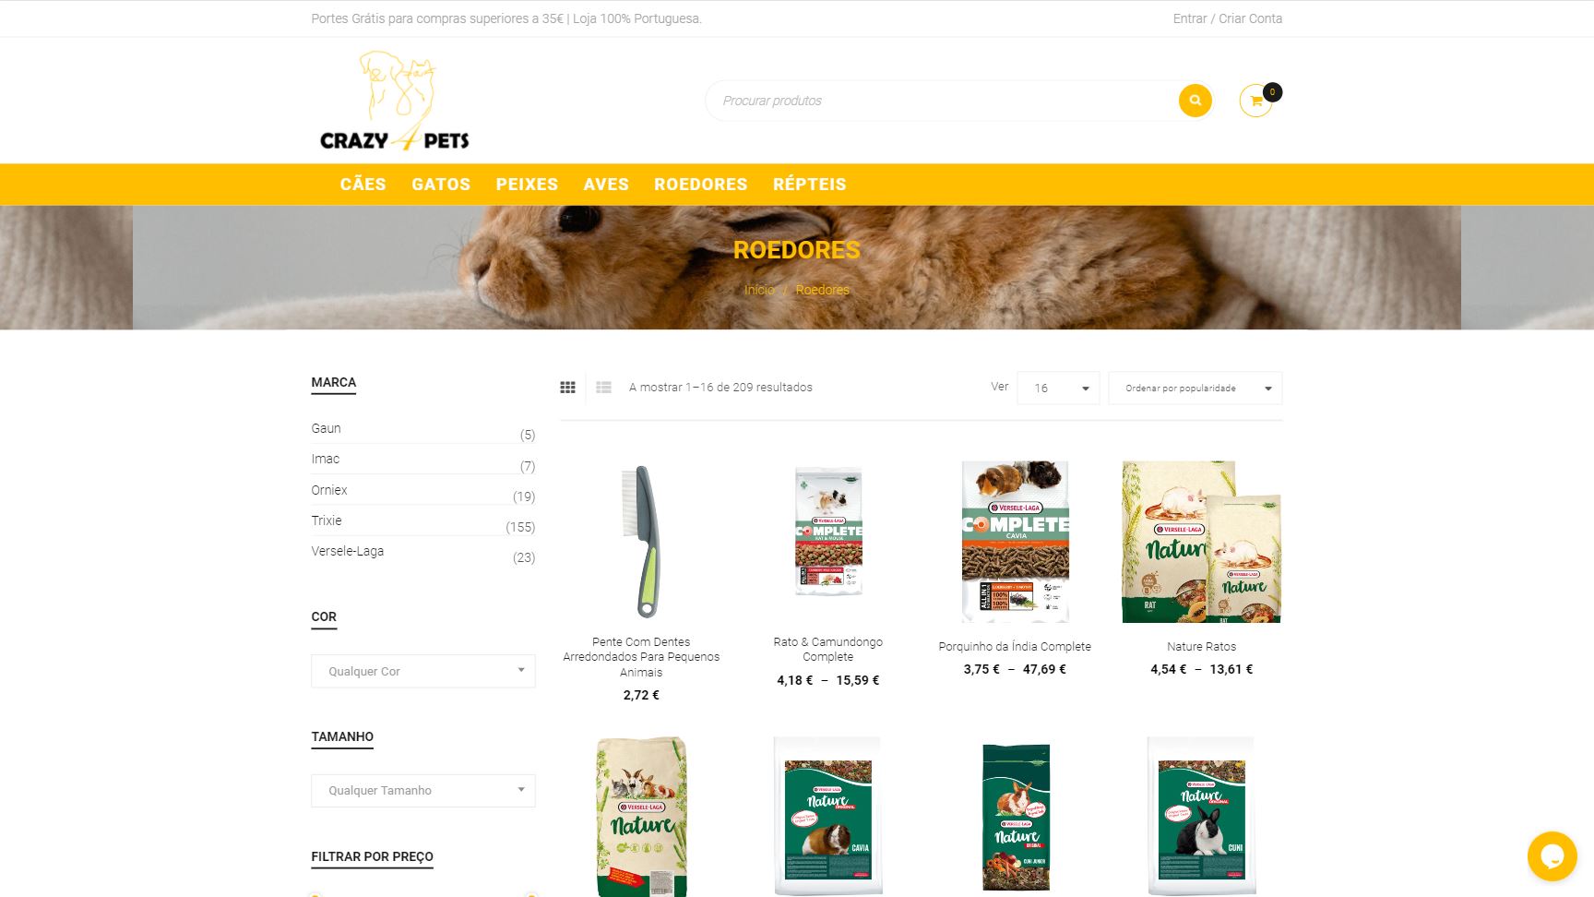Viewport: 1594px width, 897px height.
Task: Open the Porquinho da Índia Complete thumbnail
Action: click(1015, 542)
